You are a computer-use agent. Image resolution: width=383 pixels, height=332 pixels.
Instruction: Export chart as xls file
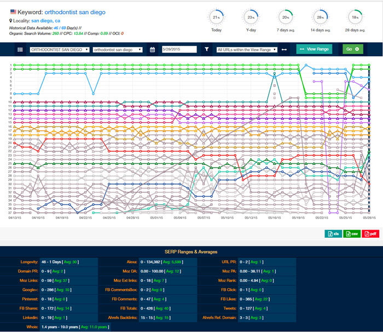(x=333, y=234)
